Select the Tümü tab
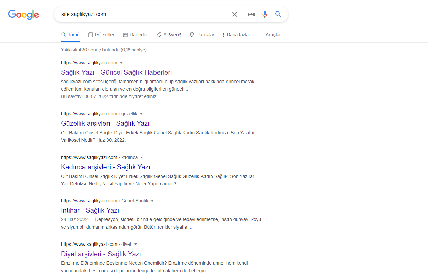Viewport: 428px width, 279px height. (x=70, y=34)
